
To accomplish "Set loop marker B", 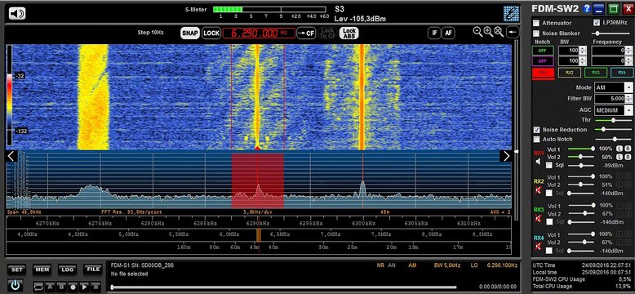I will (61, 286).
